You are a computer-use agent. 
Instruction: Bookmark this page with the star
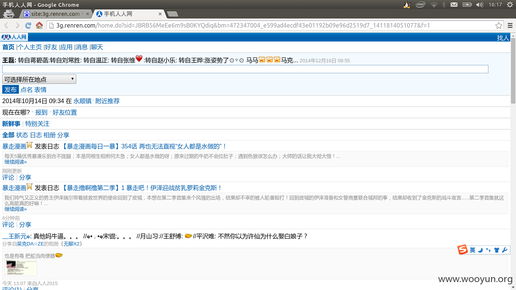499,26
